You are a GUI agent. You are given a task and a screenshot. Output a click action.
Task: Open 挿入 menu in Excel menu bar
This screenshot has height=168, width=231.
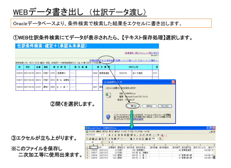[111, 132]
